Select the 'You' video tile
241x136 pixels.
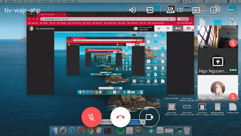tap(218, 37)
